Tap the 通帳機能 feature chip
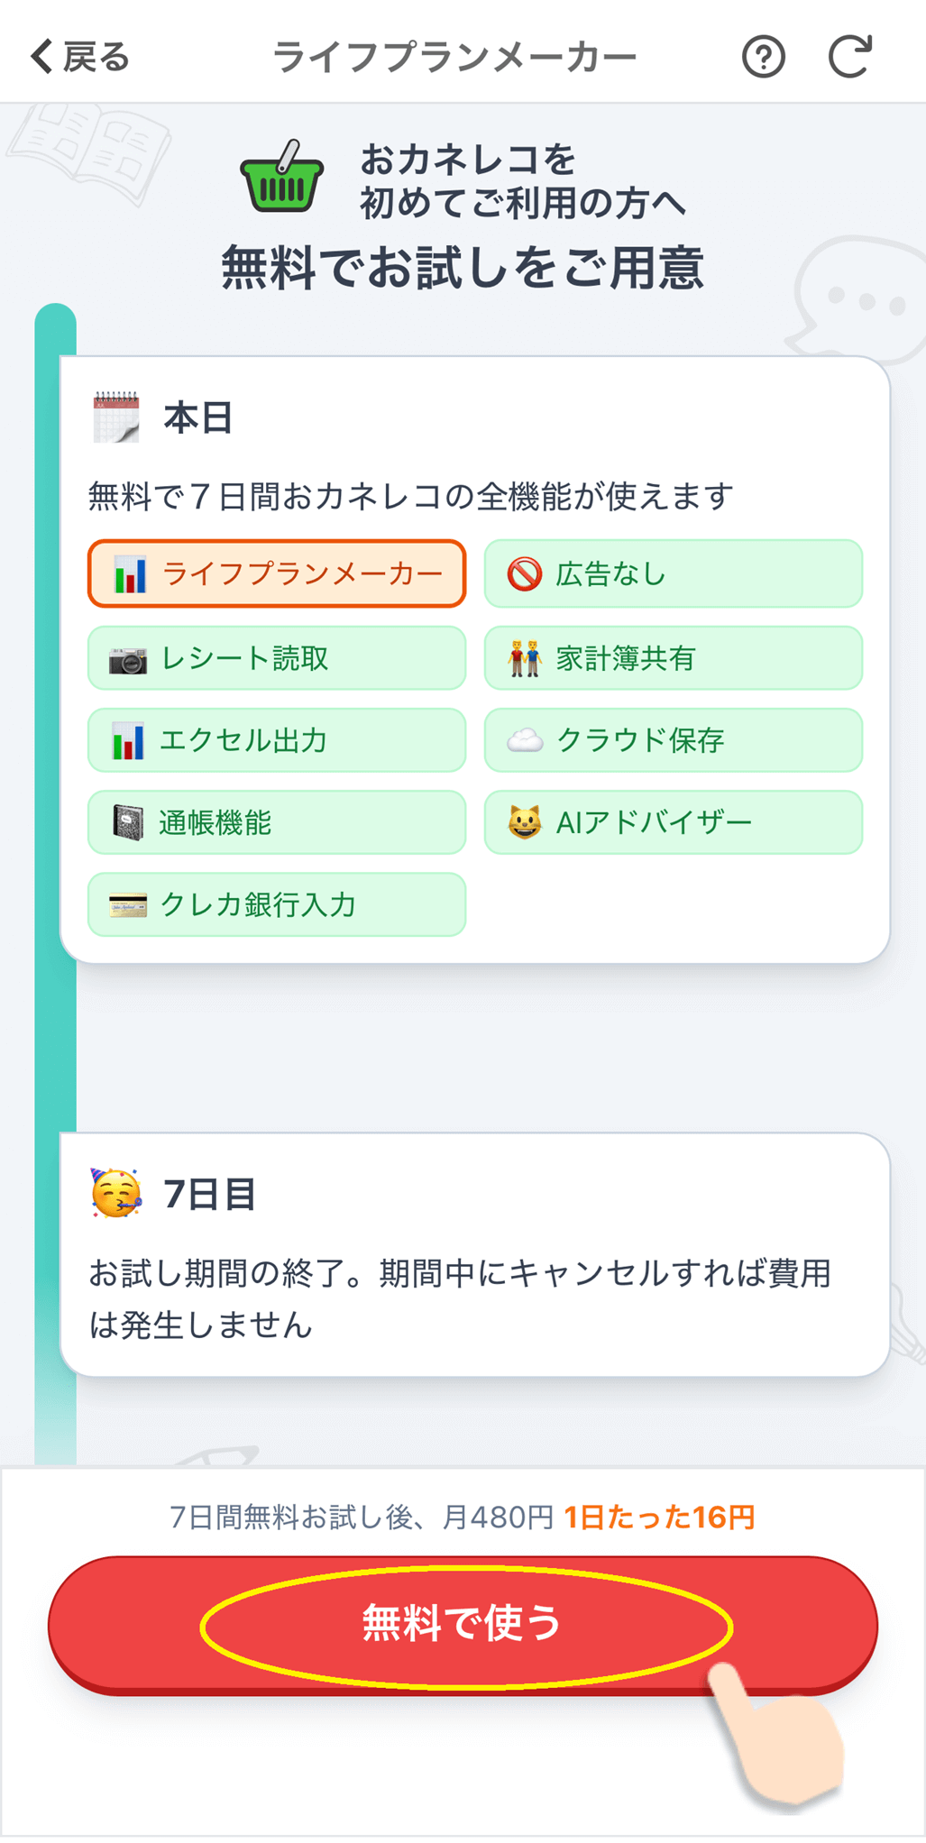The image size is (926, 1843). pos(277,822)
